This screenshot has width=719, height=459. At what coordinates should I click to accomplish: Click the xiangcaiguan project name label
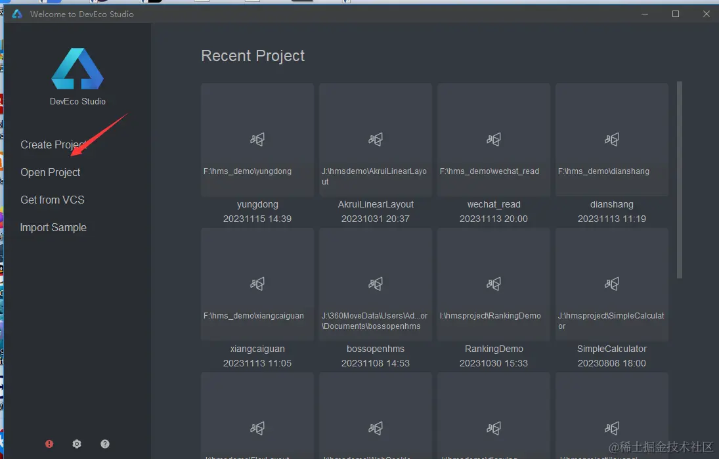(x=257, y=349)
